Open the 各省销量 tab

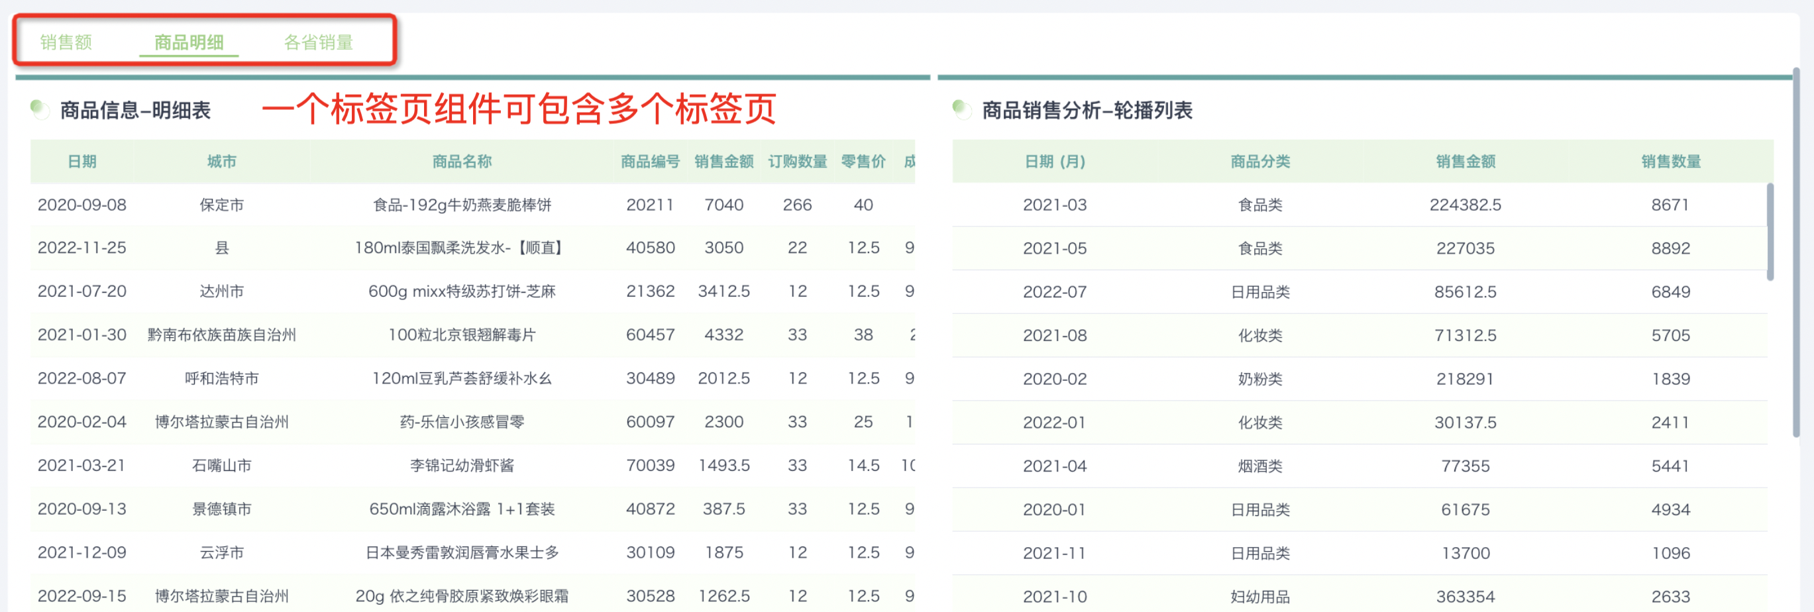tap(318, 42)
